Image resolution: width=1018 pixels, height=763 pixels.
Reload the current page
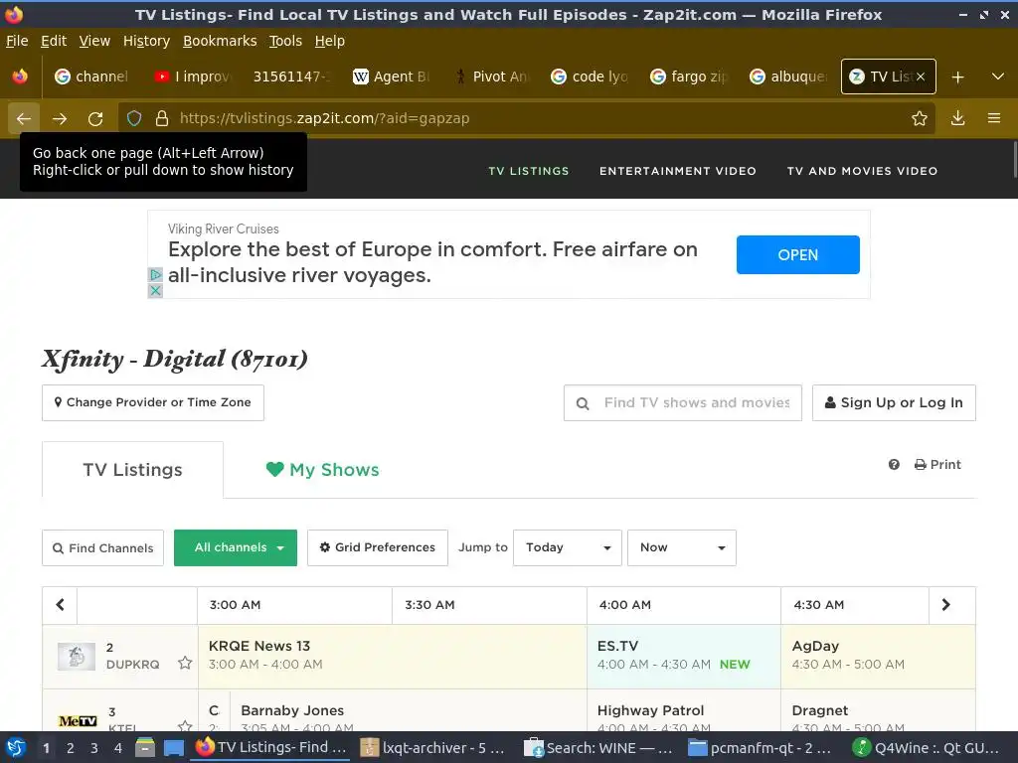click(95, 119)
